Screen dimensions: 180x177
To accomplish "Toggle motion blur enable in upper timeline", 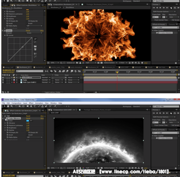I will 67,71.
